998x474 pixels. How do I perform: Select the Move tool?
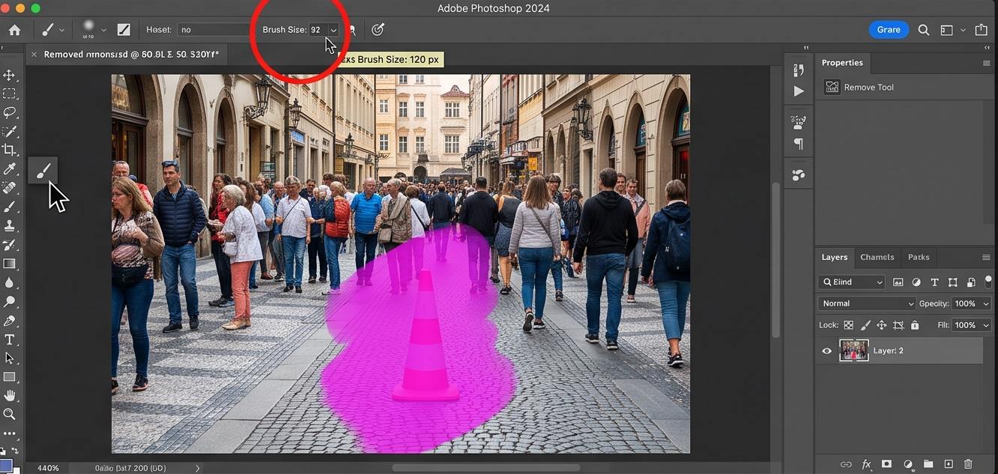[9, 75]
